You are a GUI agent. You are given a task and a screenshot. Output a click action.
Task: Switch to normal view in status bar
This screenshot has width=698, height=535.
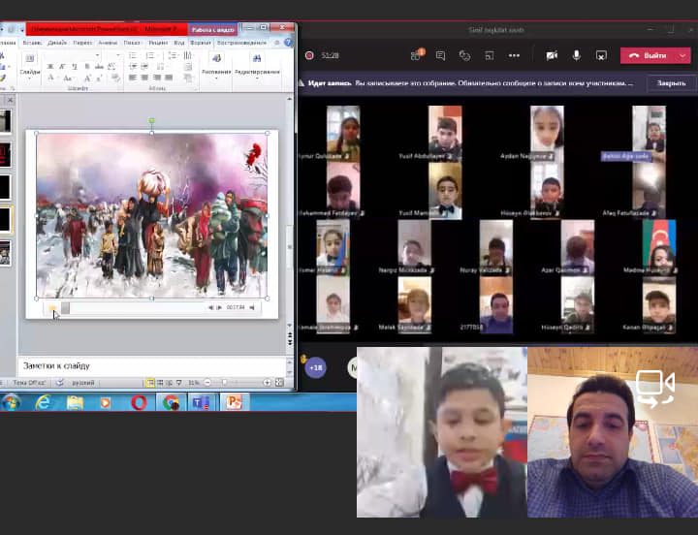pos(150,382)
